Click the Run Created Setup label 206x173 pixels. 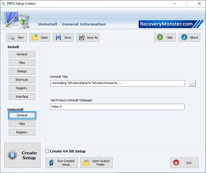[66, 163]
